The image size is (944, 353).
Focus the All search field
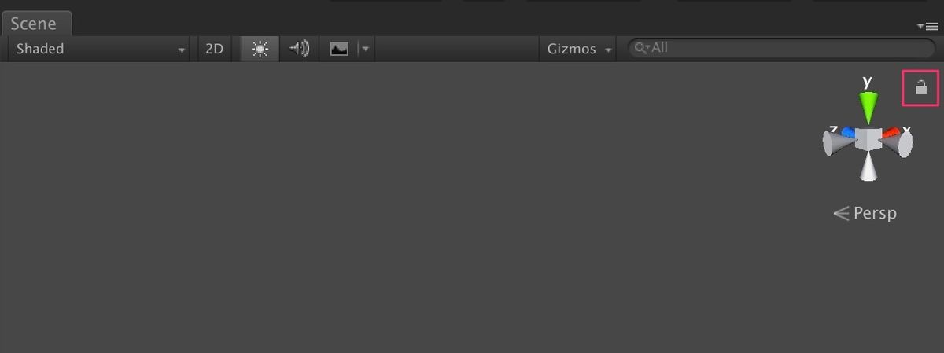tap(781, 48)
